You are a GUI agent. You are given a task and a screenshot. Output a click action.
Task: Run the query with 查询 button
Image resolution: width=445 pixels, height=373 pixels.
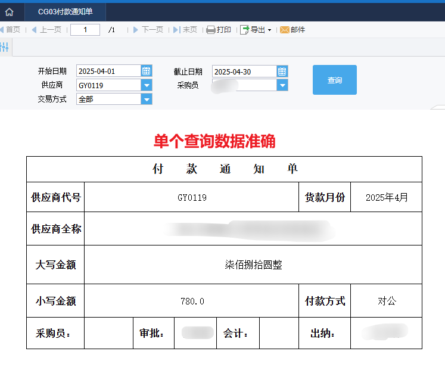coord(335,80)
